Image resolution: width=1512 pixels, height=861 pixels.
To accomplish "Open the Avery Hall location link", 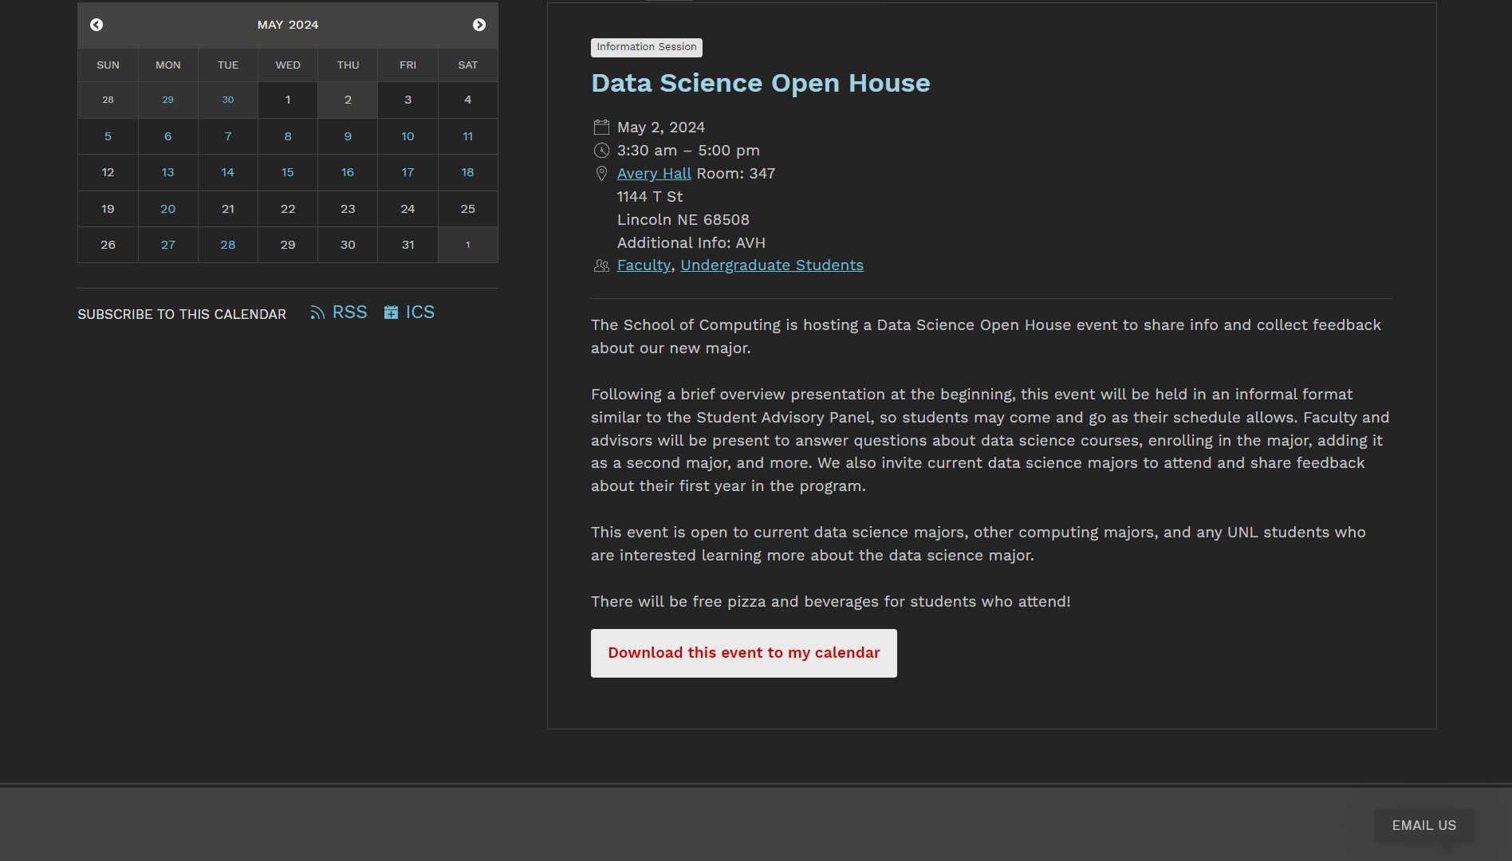I will [654, 174].
